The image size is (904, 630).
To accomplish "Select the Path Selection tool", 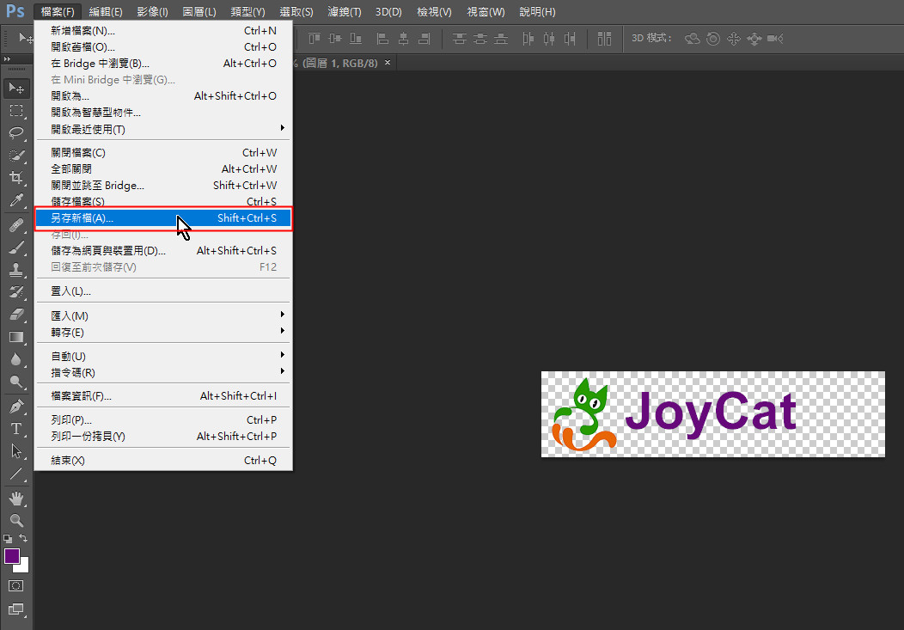I will pos(16,450).
